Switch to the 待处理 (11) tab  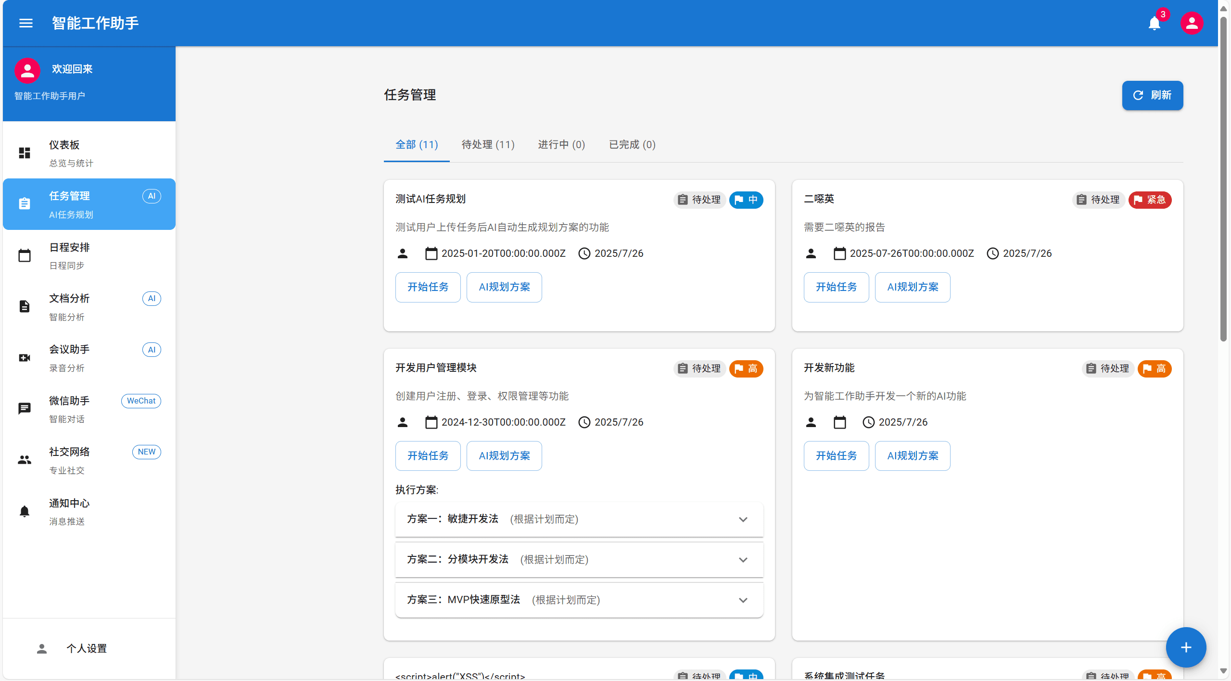coord(488,145)
